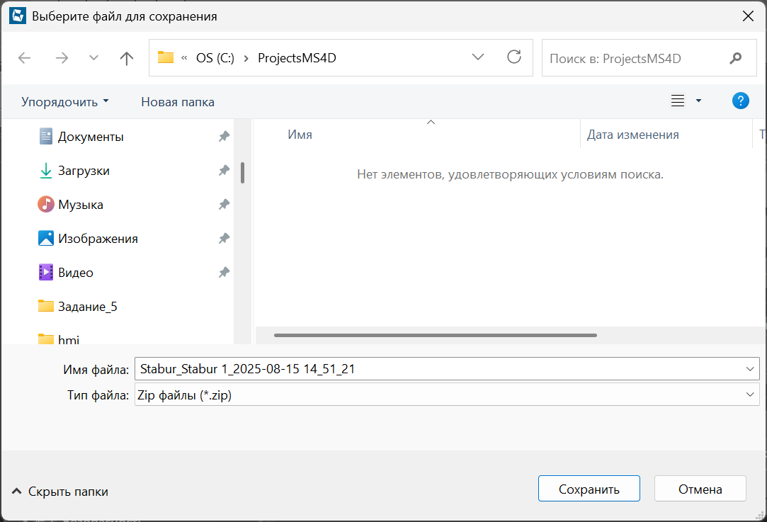Screen dimensions: 767x522
Task: Go forward with the right arrow
Action: pyautogui.click(x=62, y=58)
